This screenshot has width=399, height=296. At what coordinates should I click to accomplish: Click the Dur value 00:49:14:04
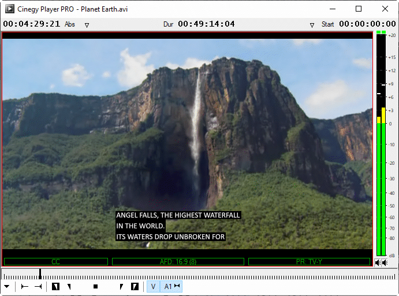(206, 24)
